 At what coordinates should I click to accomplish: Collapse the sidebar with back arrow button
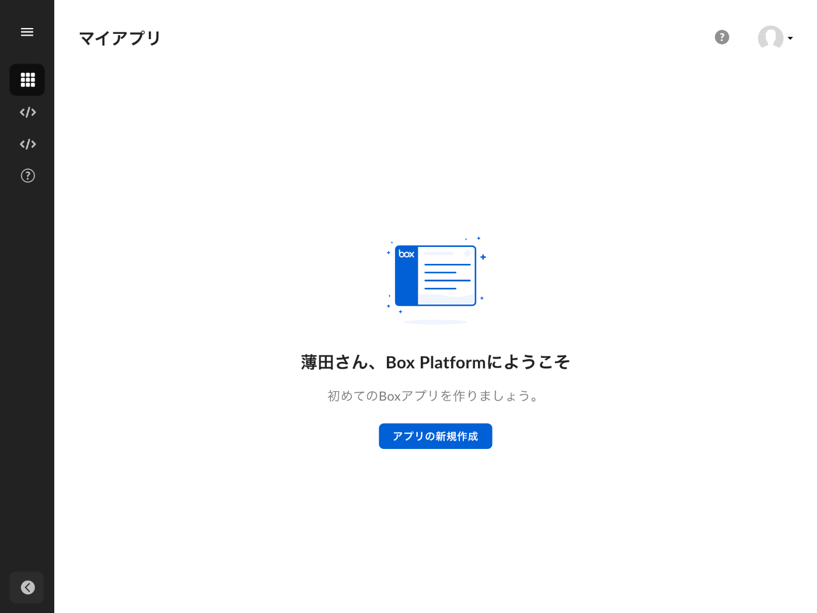tap(27, 587)
